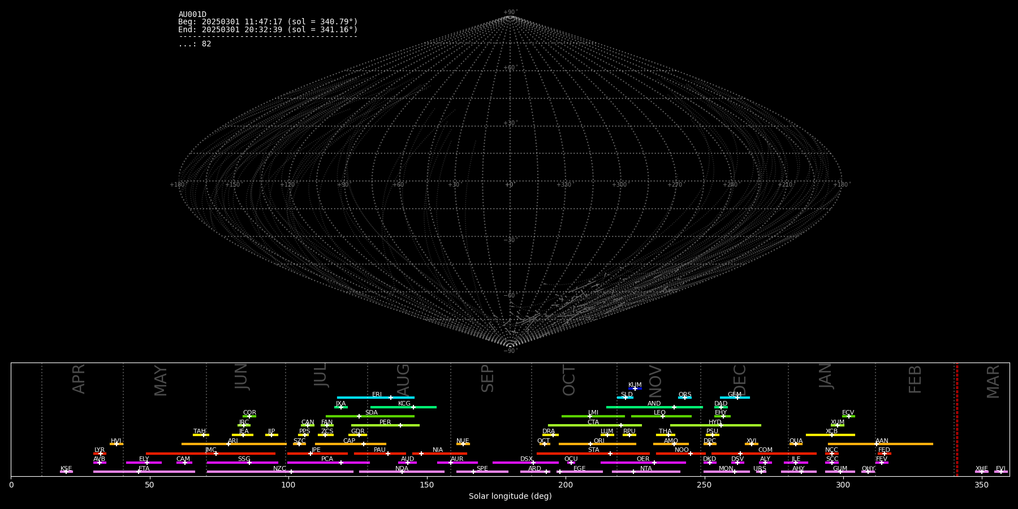Viewport: 1018px width, 509px height.
Task: Click the +300° longitude label
Action: pyautogui.click(x=619, y=185)
